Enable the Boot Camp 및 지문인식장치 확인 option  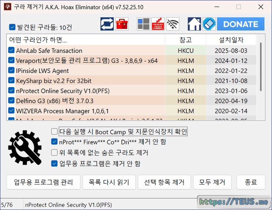click(x=54, y=132)
